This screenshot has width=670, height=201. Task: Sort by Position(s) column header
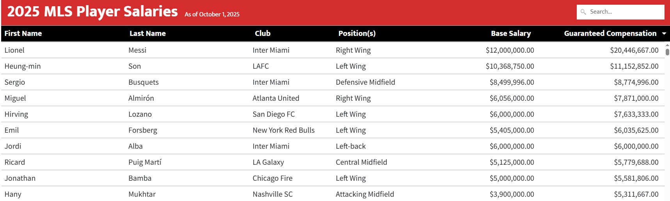pyautogui.click(x=357, y=34)
